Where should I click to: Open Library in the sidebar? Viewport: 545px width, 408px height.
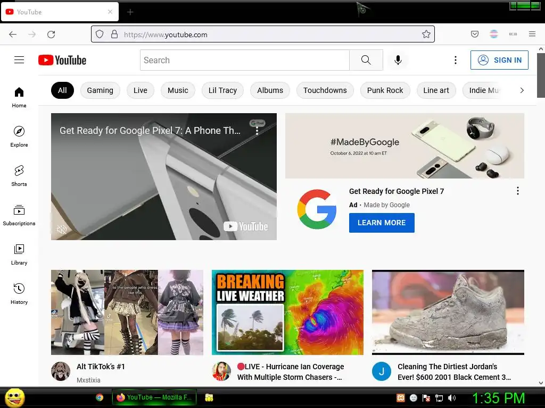(19, 254)
